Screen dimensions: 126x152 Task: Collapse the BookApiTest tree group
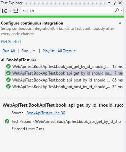coord(2,60)
